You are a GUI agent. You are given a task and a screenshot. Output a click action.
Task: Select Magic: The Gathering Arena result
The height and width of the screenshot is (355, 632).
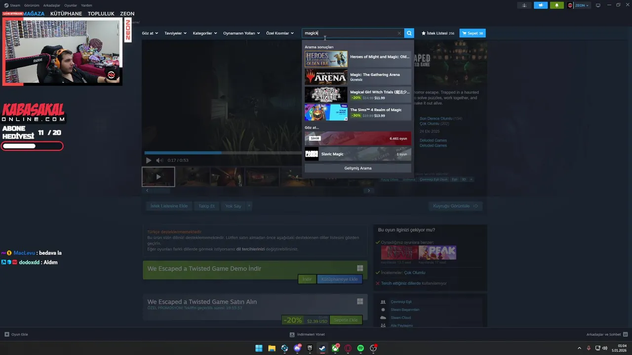[357, 77]
